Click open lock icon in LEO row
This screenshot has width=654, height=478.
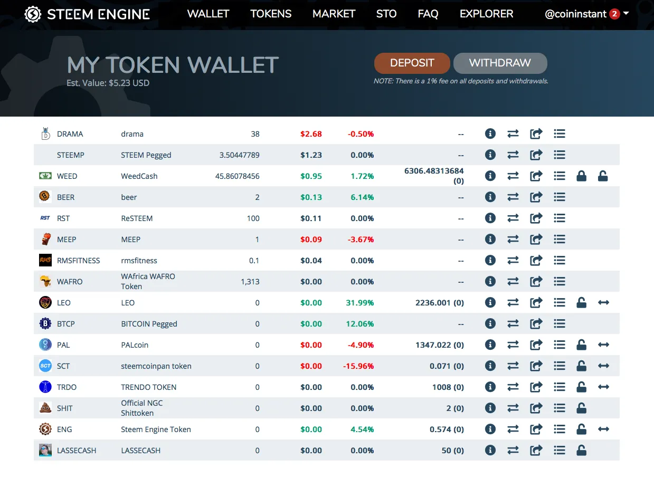[581, 303]
